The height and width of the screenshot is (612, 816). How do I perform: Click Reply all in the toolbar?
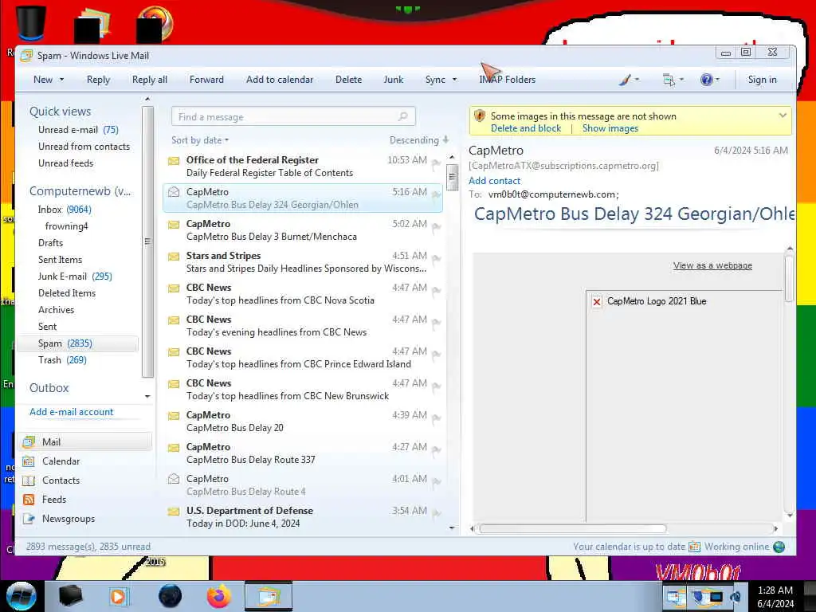pyautogui.click(x=149, y=80)
